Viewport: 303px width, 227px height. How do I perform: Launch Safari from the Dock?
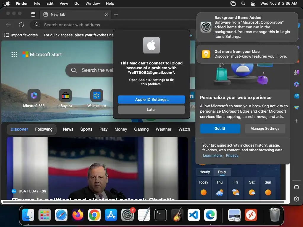[x=61, y=215]
